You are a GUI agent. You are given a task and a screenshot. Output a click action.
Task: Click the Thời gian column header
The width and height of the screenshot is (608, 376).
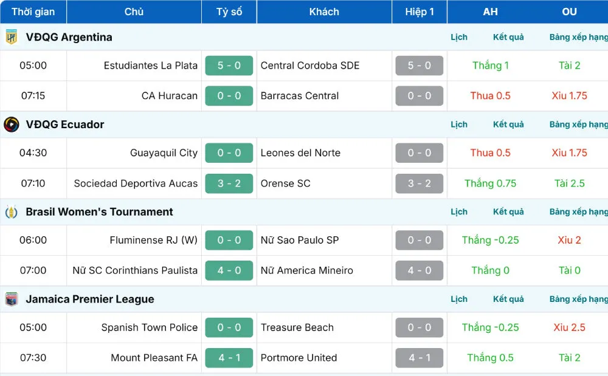tap(33, 12)
